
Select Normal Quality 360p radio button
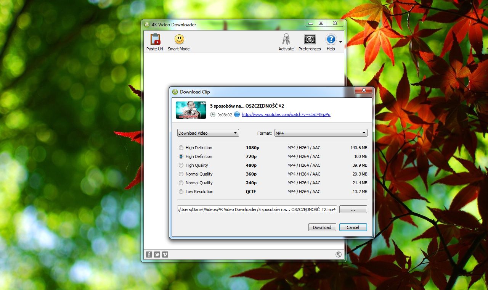click(x=181, y=174)
